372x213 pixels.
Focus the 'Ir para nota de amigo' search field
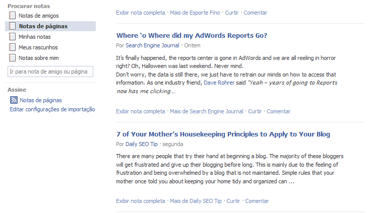[51, 72]
